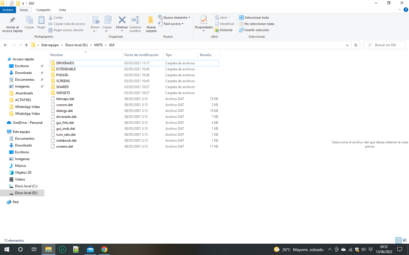Click the Nueva carpeta icon
The image size is (409, 255).
coord(151,20)
